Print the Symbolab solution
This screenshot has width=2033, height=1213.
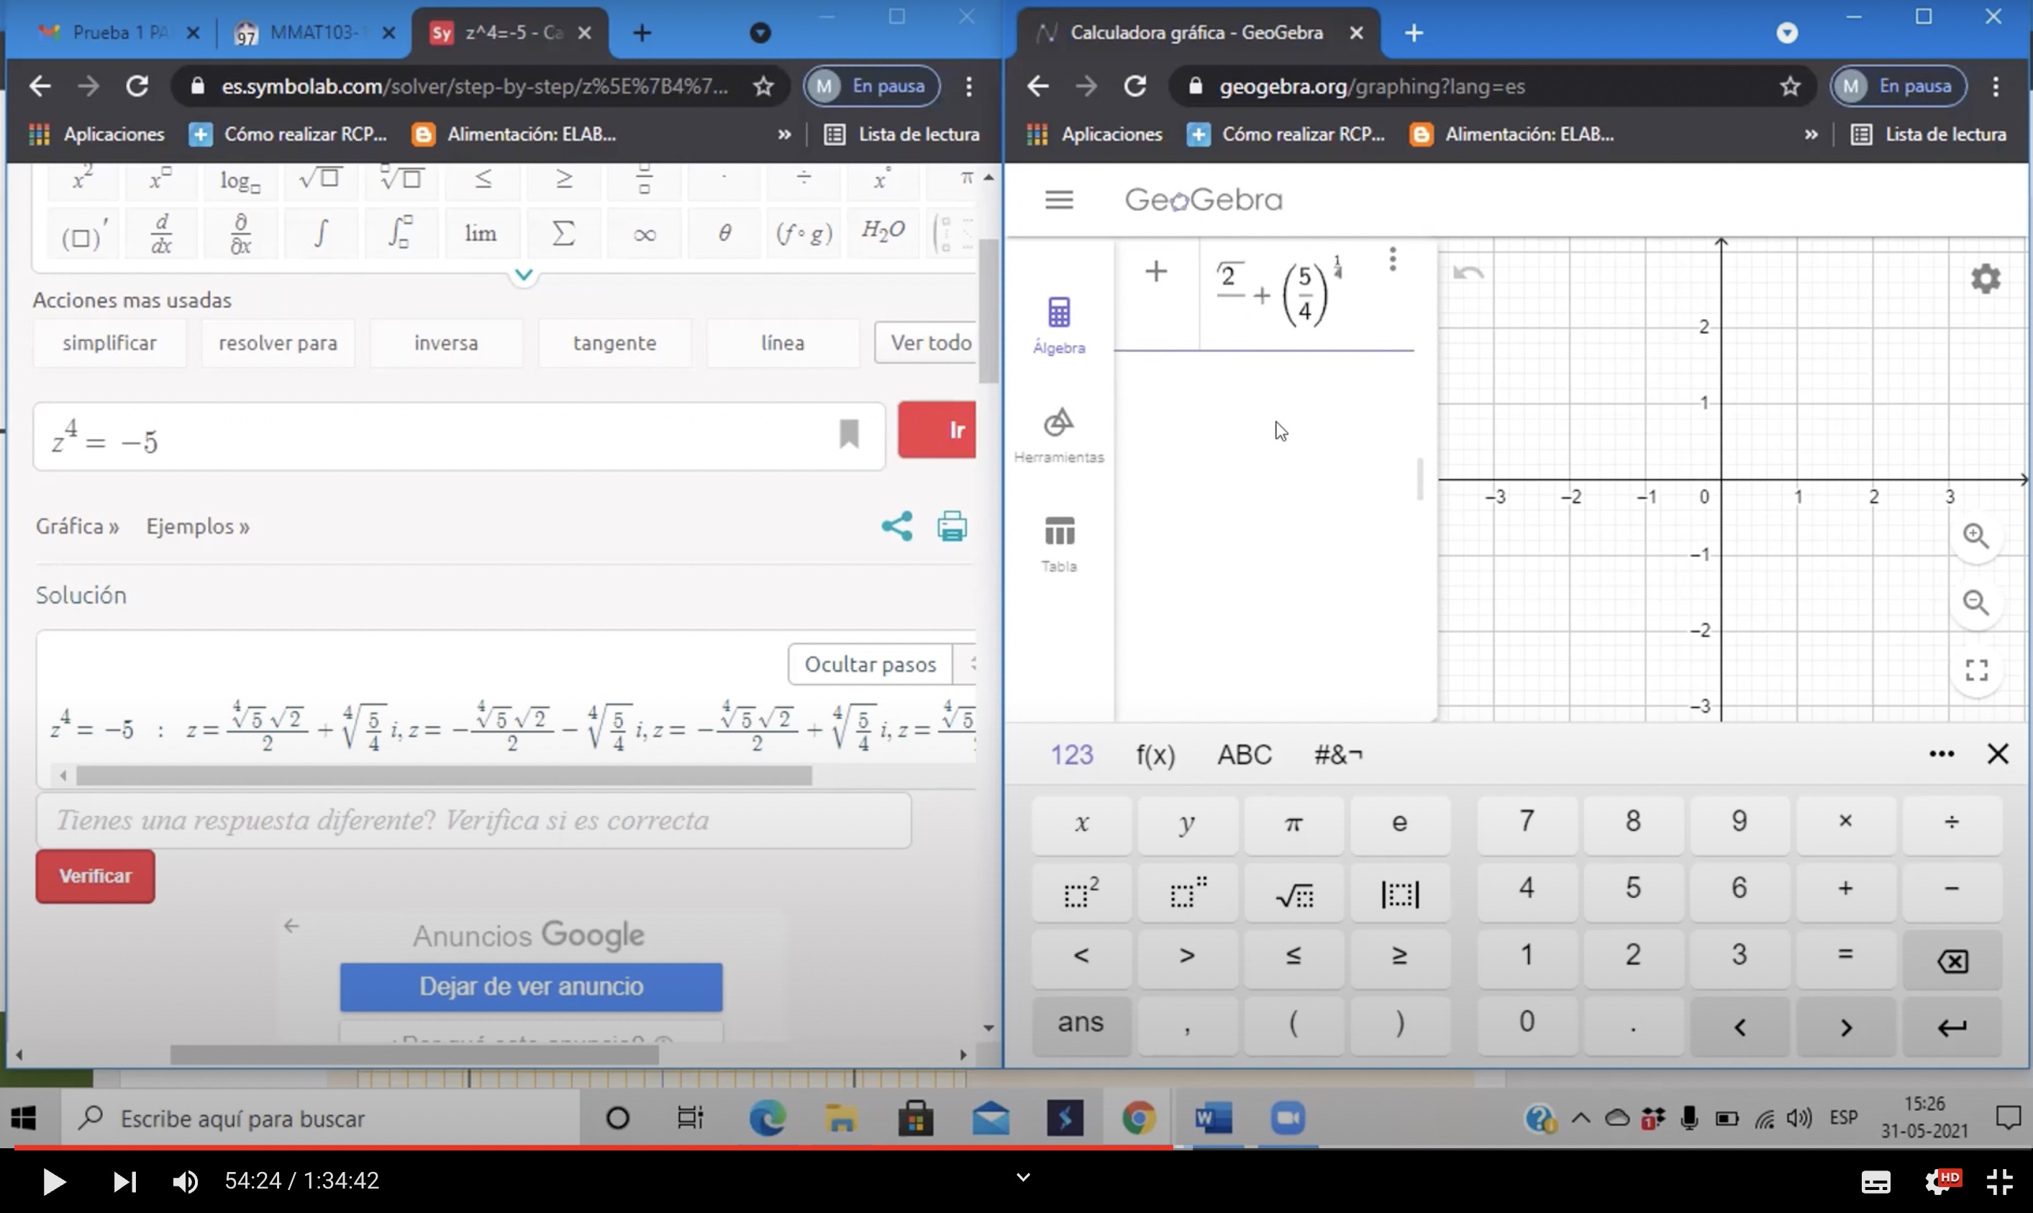[952, 527]
